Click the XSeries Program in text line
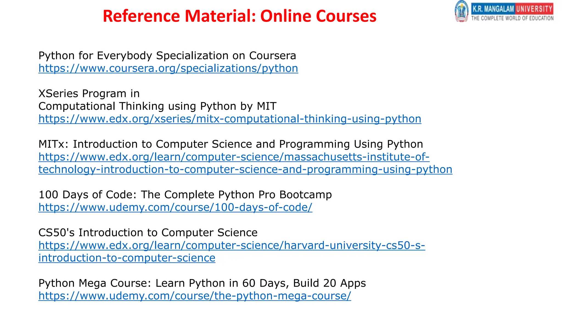562x316 pixels. pyautogui.click(x=89, y=94)
